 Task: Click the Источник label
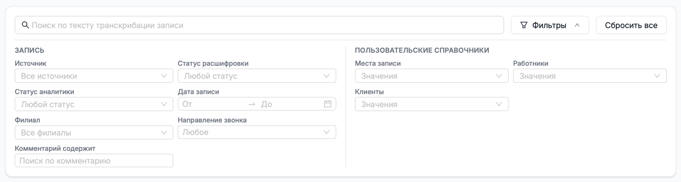(x=30, y=63)
